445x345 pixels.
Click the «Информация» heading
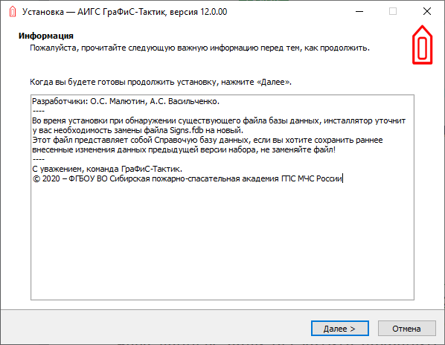click(x=46, y=36)
